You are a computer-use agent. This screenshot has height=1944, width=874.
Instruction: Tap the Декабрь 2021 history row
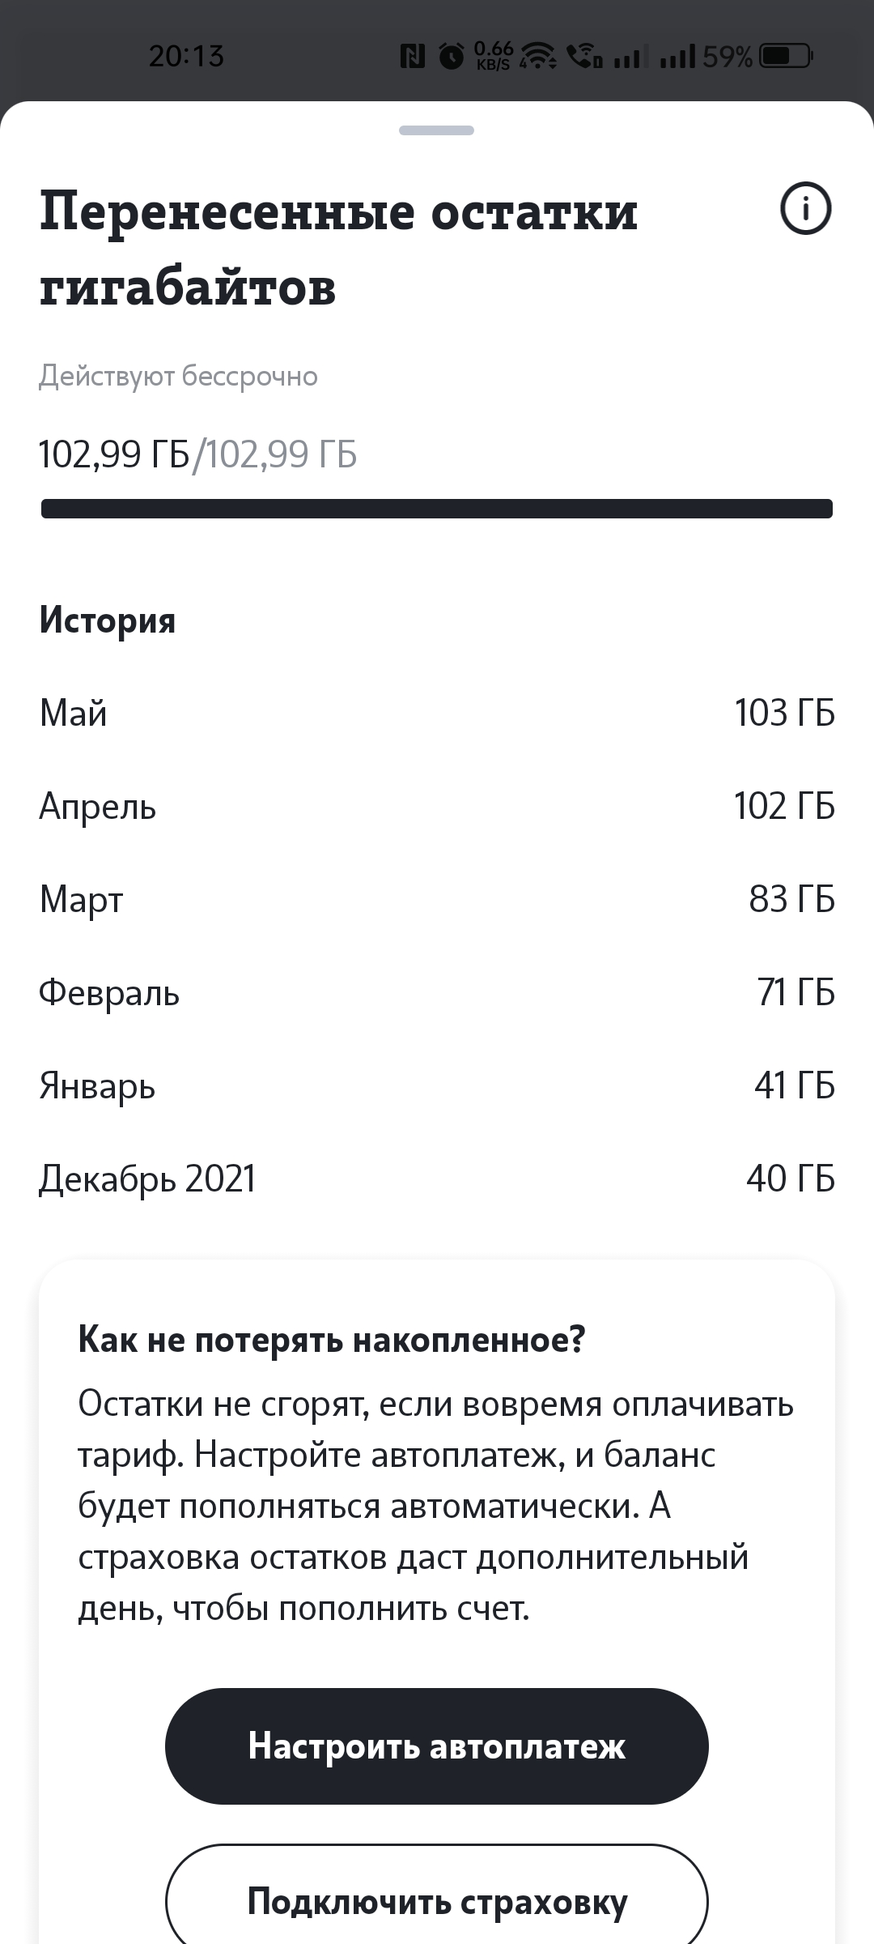point(437,1179)
